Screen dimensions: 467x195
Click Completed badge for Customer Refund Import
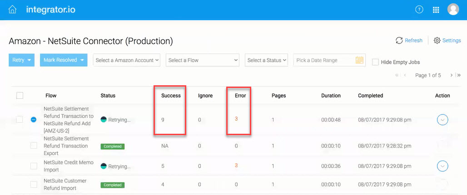tap(113, 185)
